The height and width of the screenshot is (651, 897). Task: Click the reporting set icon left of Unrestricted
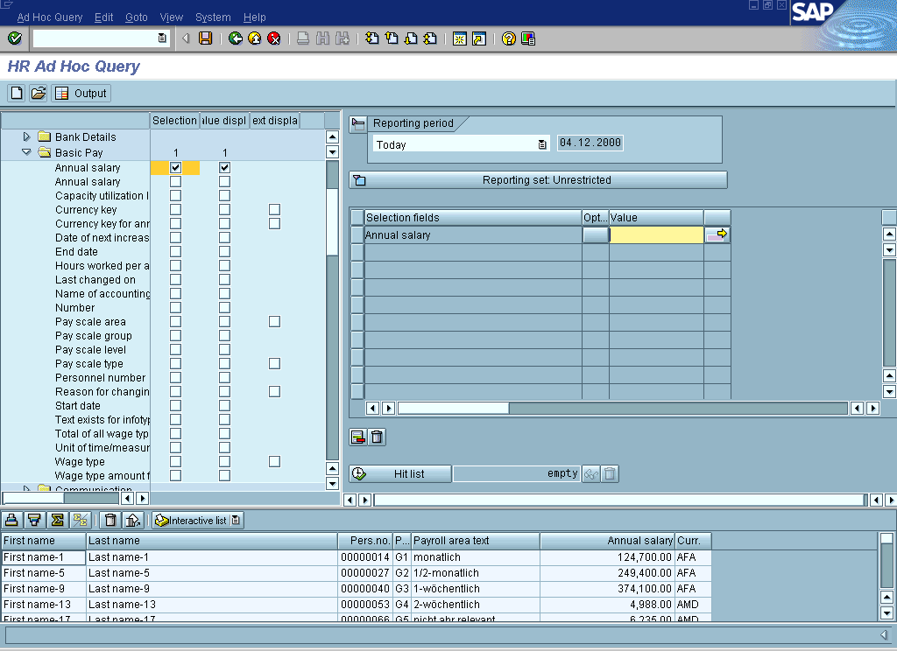pyautogui.click(x=359, y=180)
